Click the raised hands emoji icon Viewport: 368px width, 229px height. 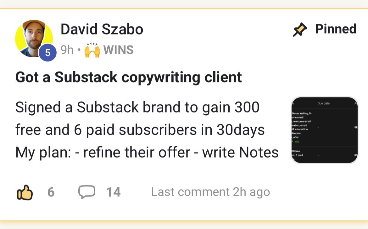[x=92, y=50]
